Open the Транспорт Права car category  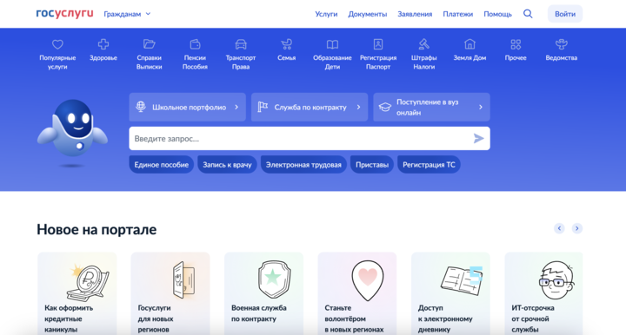pos(241,54)
